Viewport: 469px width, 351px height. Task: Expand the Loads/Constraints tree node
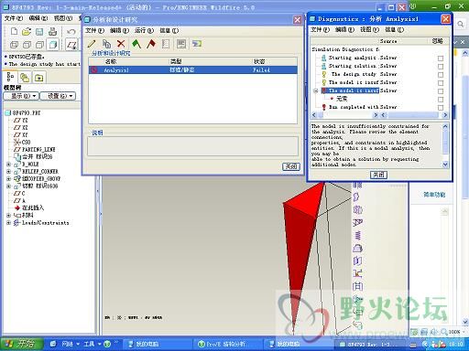8,223
